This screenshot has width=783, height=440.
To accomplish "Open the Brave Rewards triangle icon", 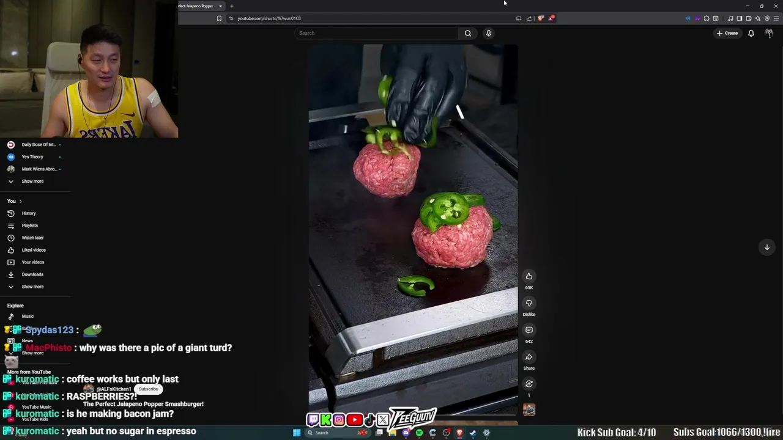I will pyautogui.click(x=551, y=18).
